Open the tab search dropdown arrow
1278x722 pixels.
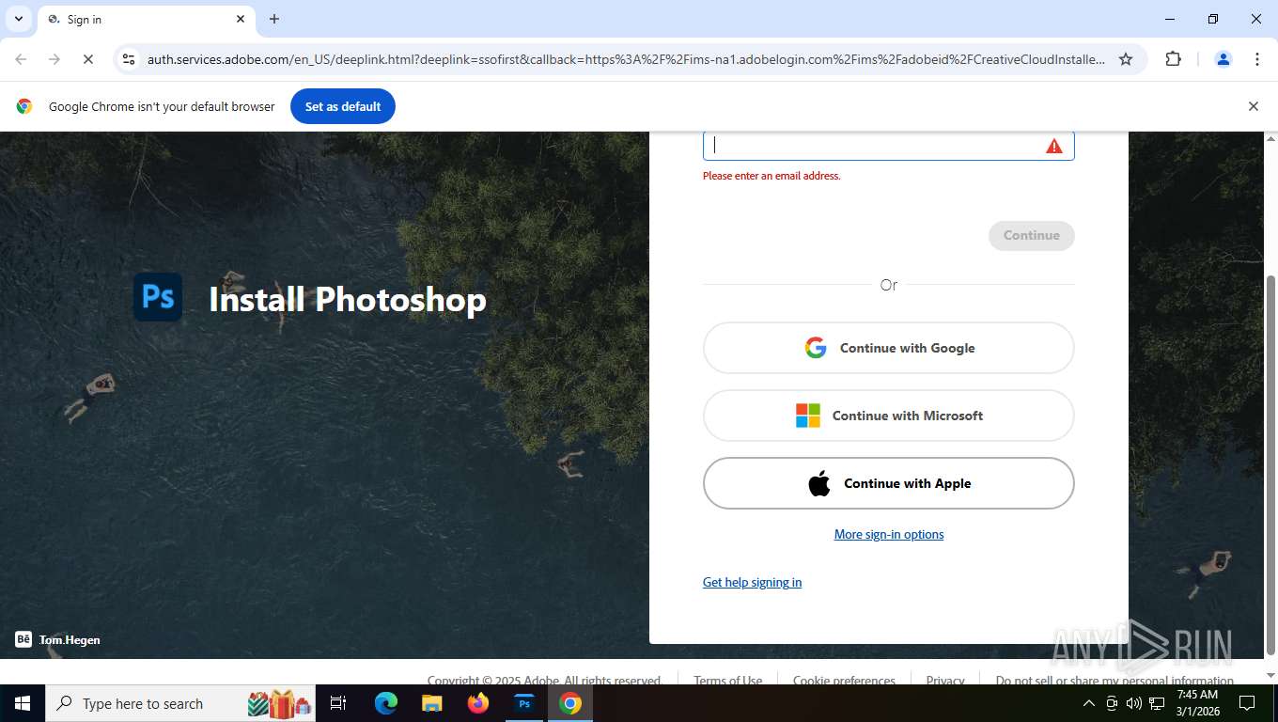(x=19, y=19)
